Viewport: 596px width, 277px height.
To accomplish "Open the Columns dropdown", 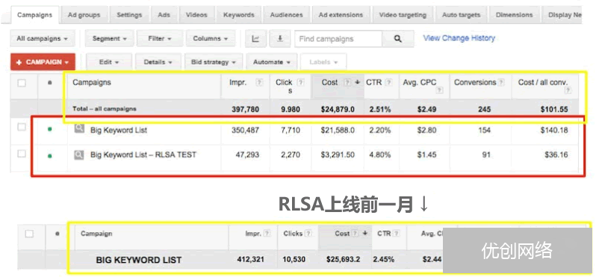I will point(211,39).
